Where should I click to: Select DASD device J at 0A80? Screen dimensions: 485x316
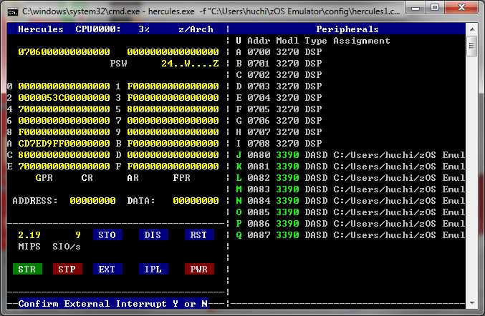coord(350,154)
